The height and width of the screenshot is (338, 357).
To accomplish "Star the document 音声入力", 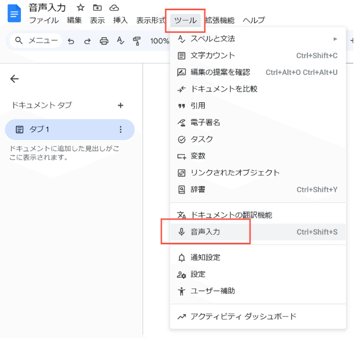I will click(x=80, y=8).
